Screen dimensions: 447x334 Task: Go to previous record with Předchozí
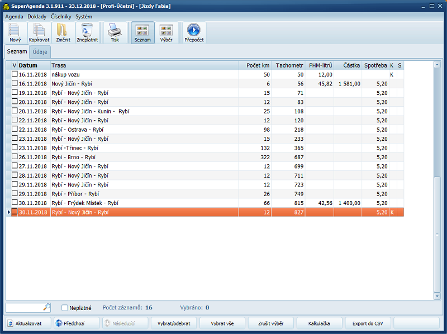pyautogui.click(x=77, y=323)
